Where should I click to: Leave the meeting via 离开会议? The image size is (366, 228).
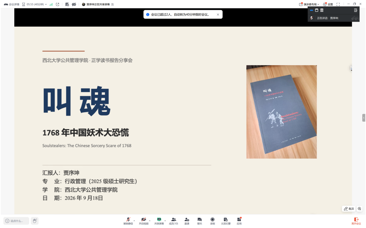pos(356,221)
